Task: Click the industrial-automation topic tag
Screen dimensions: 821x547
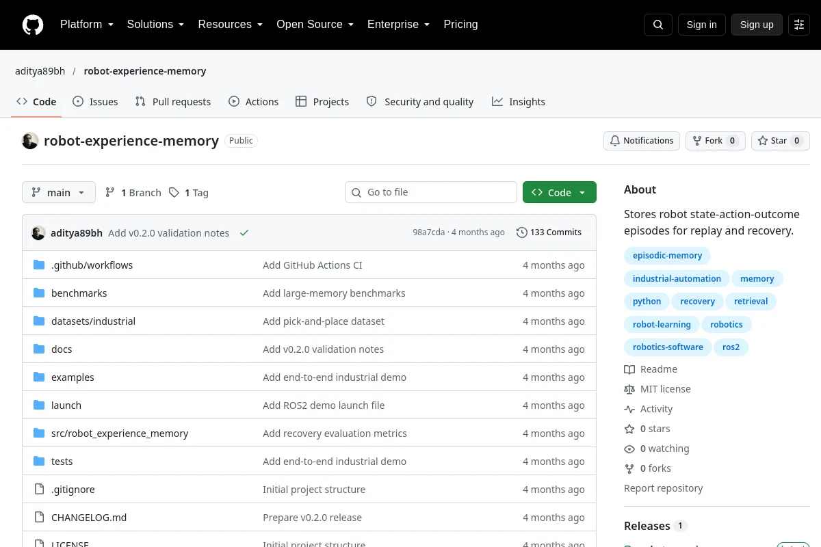Action: pyautogui.click(x=677, y=279)
